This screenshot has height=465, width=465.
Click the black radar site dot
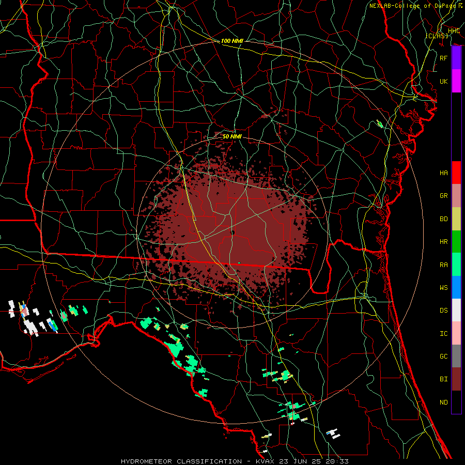233,233
